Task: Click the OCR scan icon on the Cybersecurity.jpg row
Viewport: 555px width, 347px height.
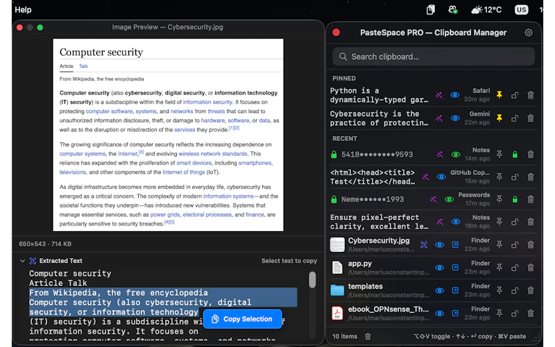Action: (424, 245)
